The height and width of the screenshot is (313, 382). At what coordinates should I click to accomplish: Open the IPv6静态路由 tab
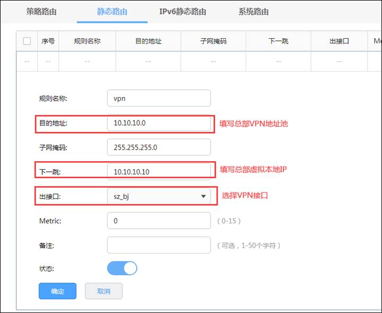coord(183,12)
